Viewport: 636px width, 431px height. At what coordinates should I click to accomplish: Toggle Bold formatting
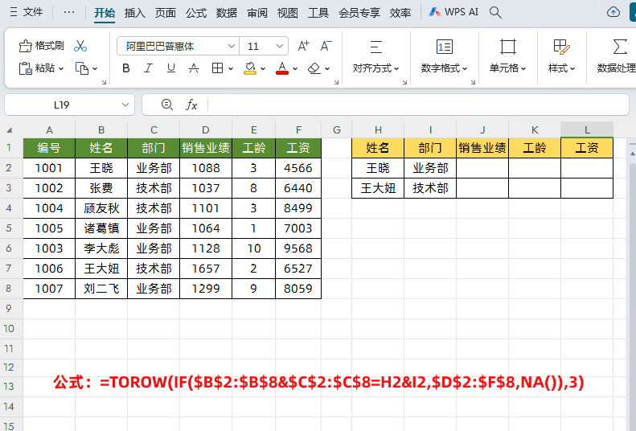[x=126, y=68]
